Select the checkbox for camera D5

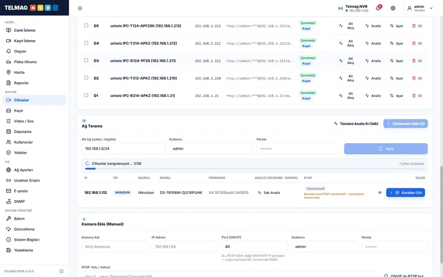pyautogui.click(x=86, y=25)
